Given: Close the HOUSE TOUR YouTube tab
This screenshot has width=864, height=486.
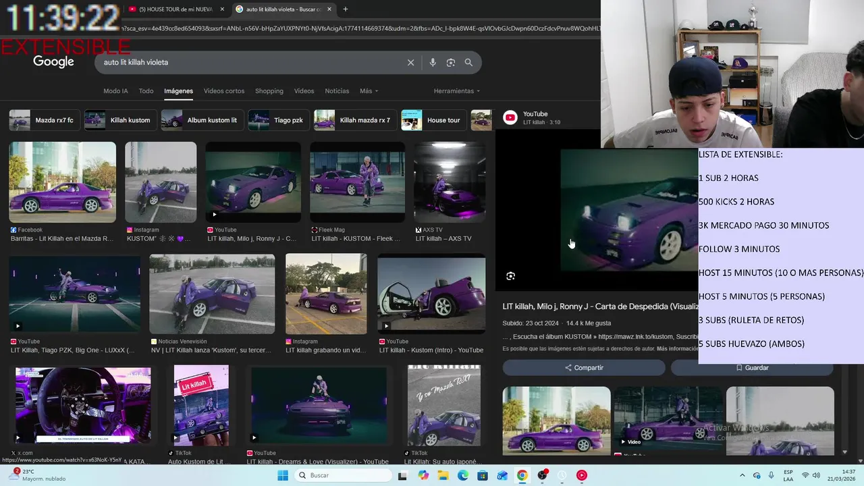Looking at the screenshot, I should (x=222, y=9).
